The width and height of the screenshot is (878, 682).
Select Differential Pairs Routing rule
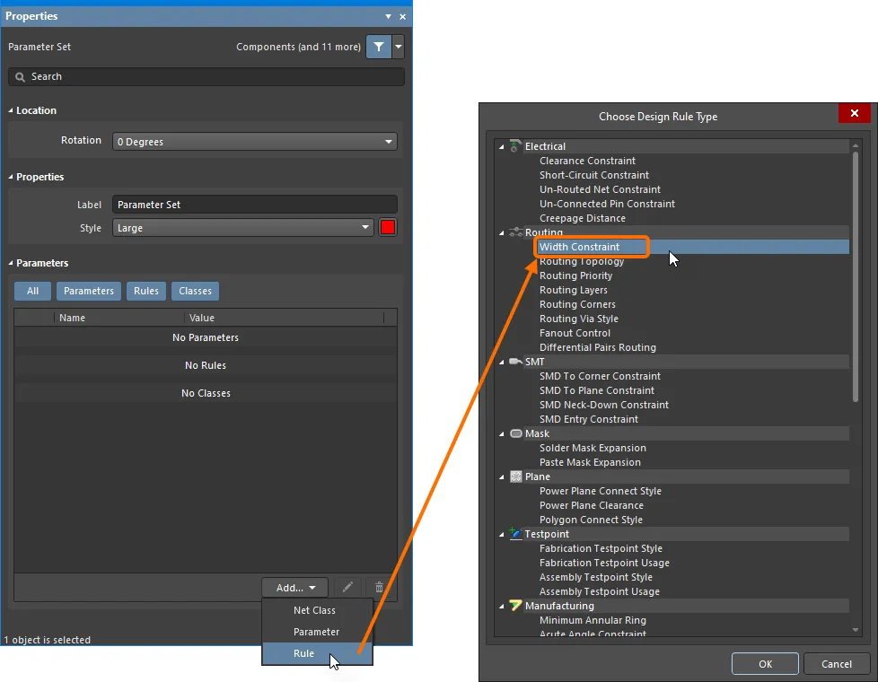pos(598,347)
